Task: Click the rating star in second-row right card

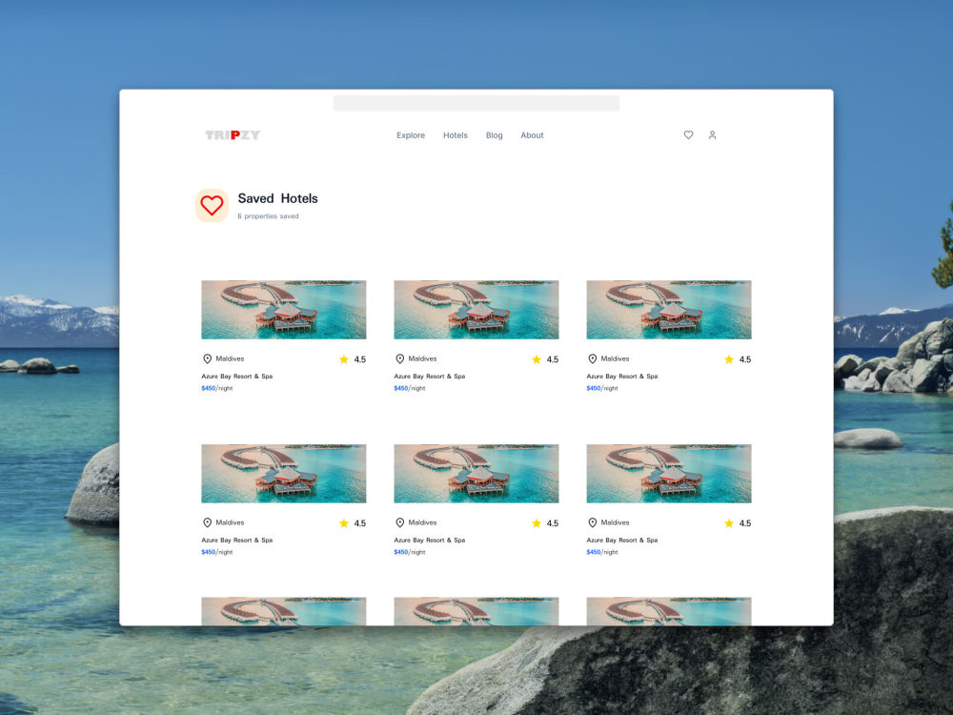Action: [729, 522]
